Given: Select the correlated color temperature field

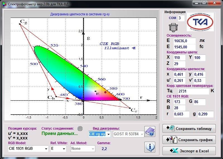Looking at the screenshot, I should click(x=193, y=91).
